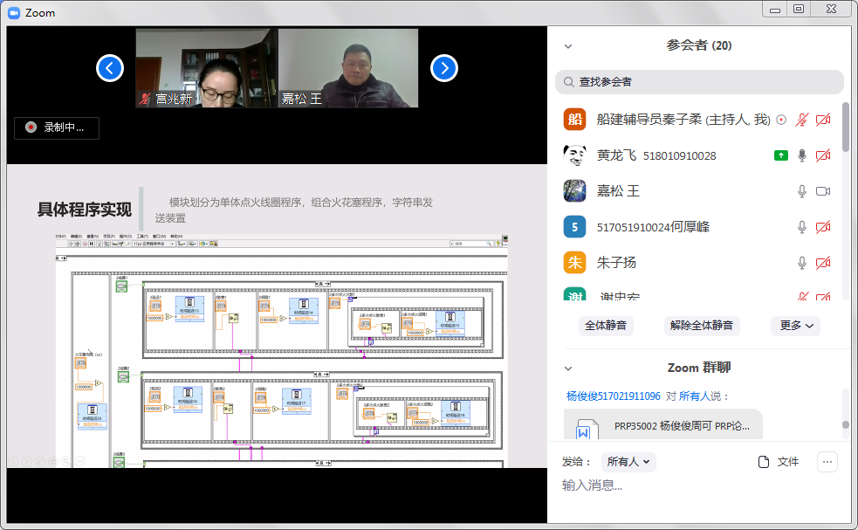Click the camera icon for 嘉松 王
This screenshot has height=530, width=858.
point(822,191)
